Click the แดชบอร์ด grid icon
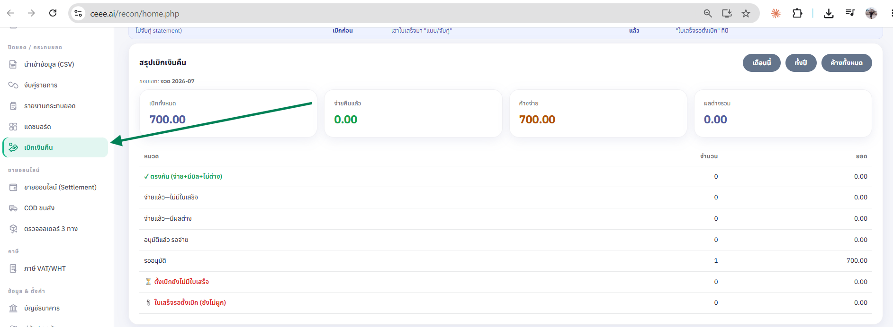This screenshot has width=893, height=327. (13, 127)
